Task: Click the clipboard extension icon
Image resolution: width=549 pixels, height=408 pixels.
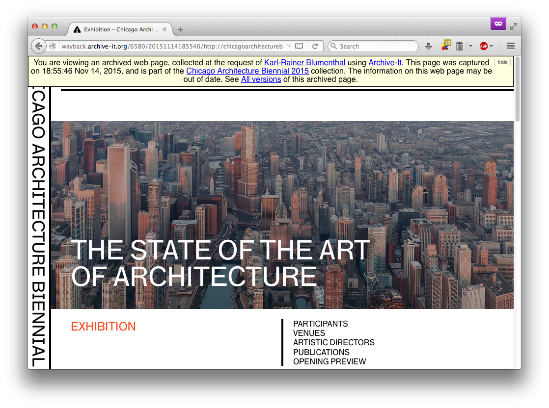Action: [x=460, y=46]
